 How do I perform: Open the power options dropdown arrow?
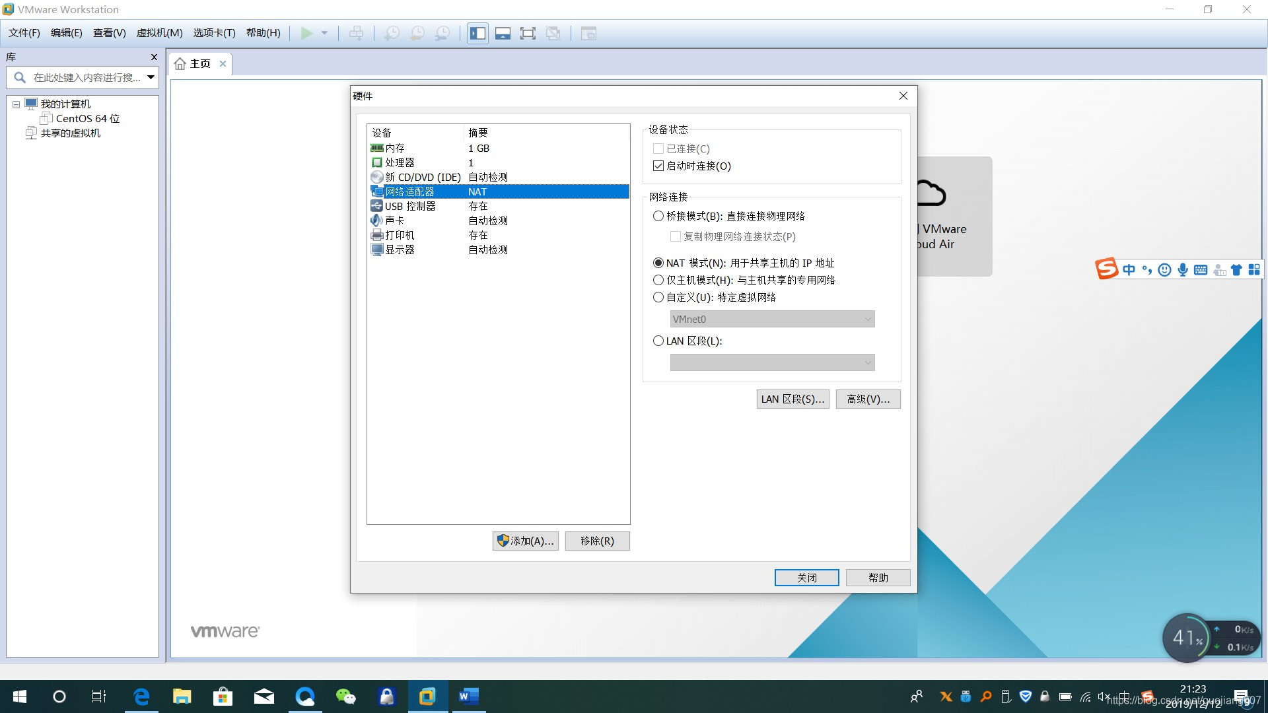(x=324, y=33)
